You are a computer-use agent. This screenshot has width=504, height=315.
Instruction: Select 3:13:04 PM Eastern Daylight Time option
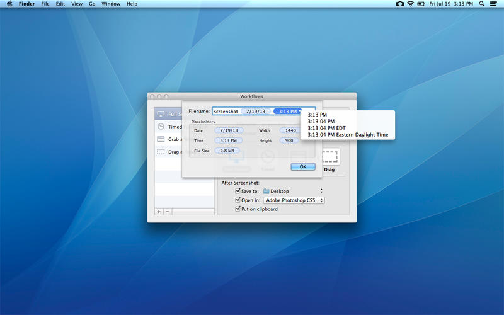click(348, 135)
